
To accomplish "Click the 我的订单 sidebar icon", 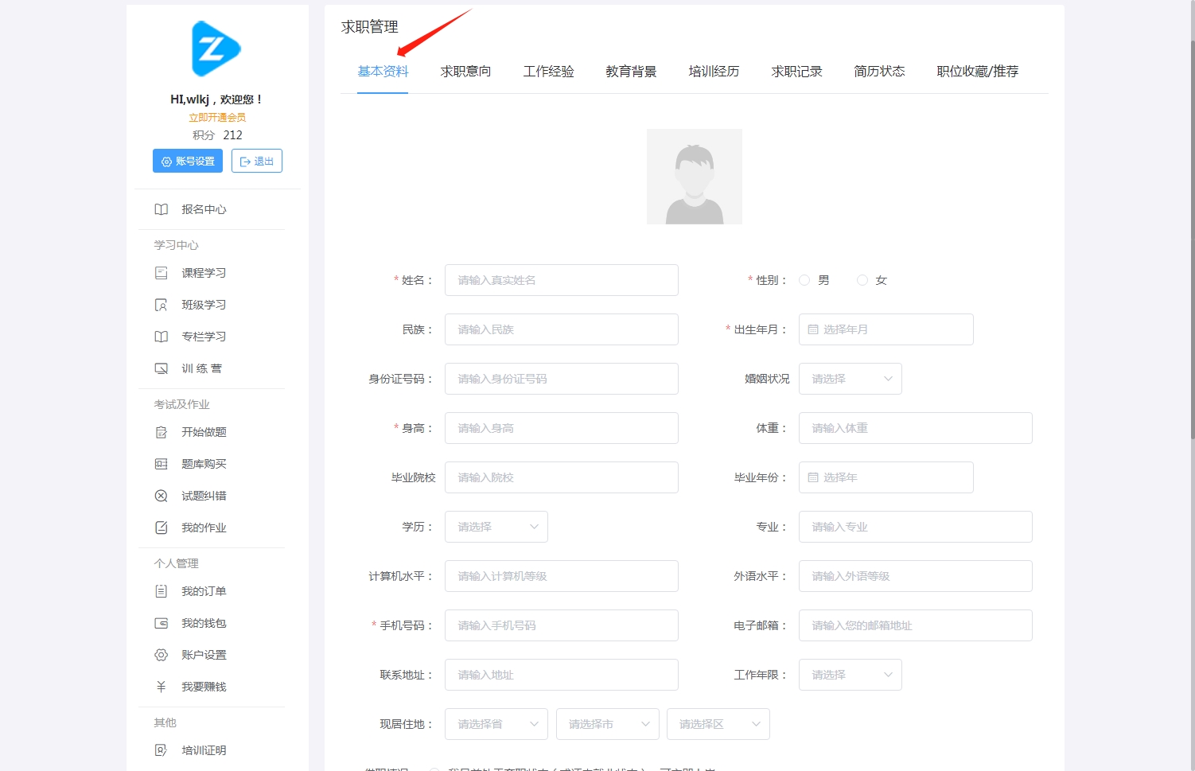I will 162,591.
